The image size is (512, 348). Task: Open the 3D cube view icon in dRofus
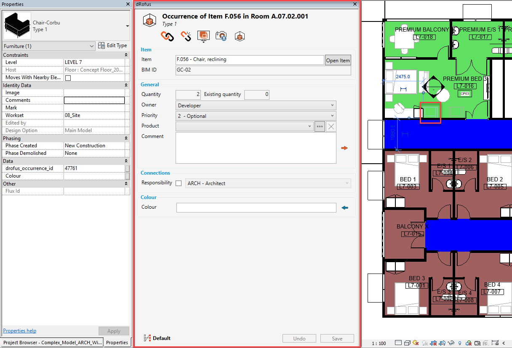240,36
